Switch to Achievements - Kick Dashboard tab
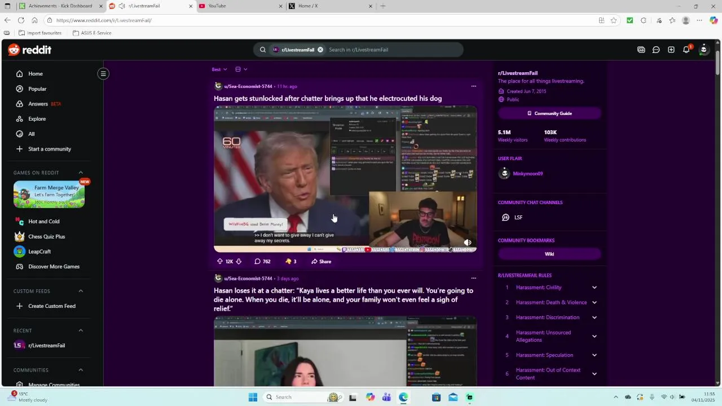Viewport: 722px width, 406px height. coord(60,6)
